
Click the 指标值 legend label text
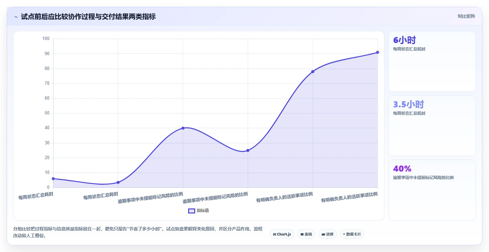pyautogui.click(x=203, y=211)
